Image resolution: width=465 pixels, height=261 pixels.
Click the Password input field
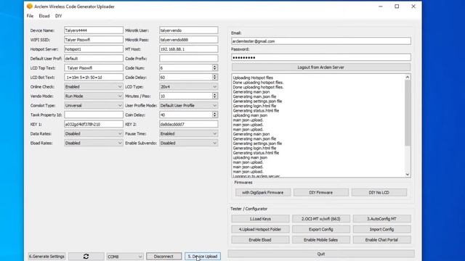click(321, 57)
